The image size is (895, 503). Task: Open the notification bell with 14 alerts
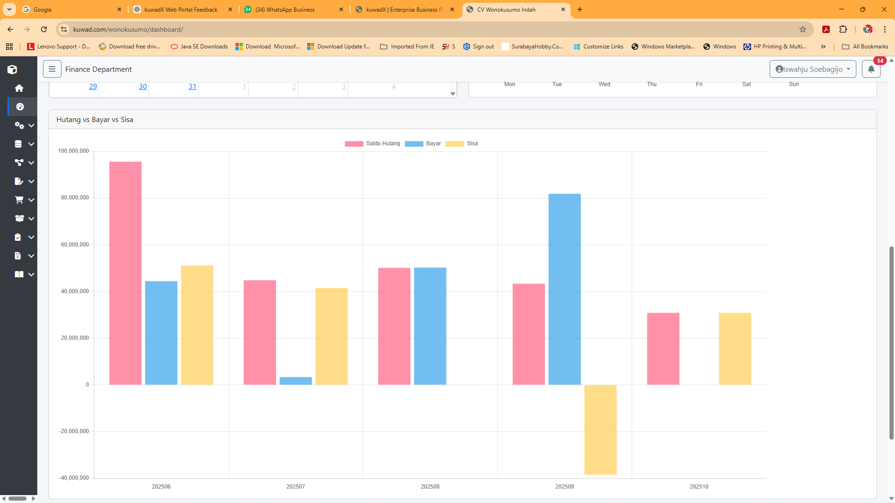click(871, 69)
